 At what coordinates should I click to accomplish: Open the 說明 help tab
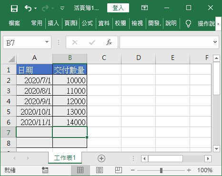pyautogui.click(x=171, y=23)
